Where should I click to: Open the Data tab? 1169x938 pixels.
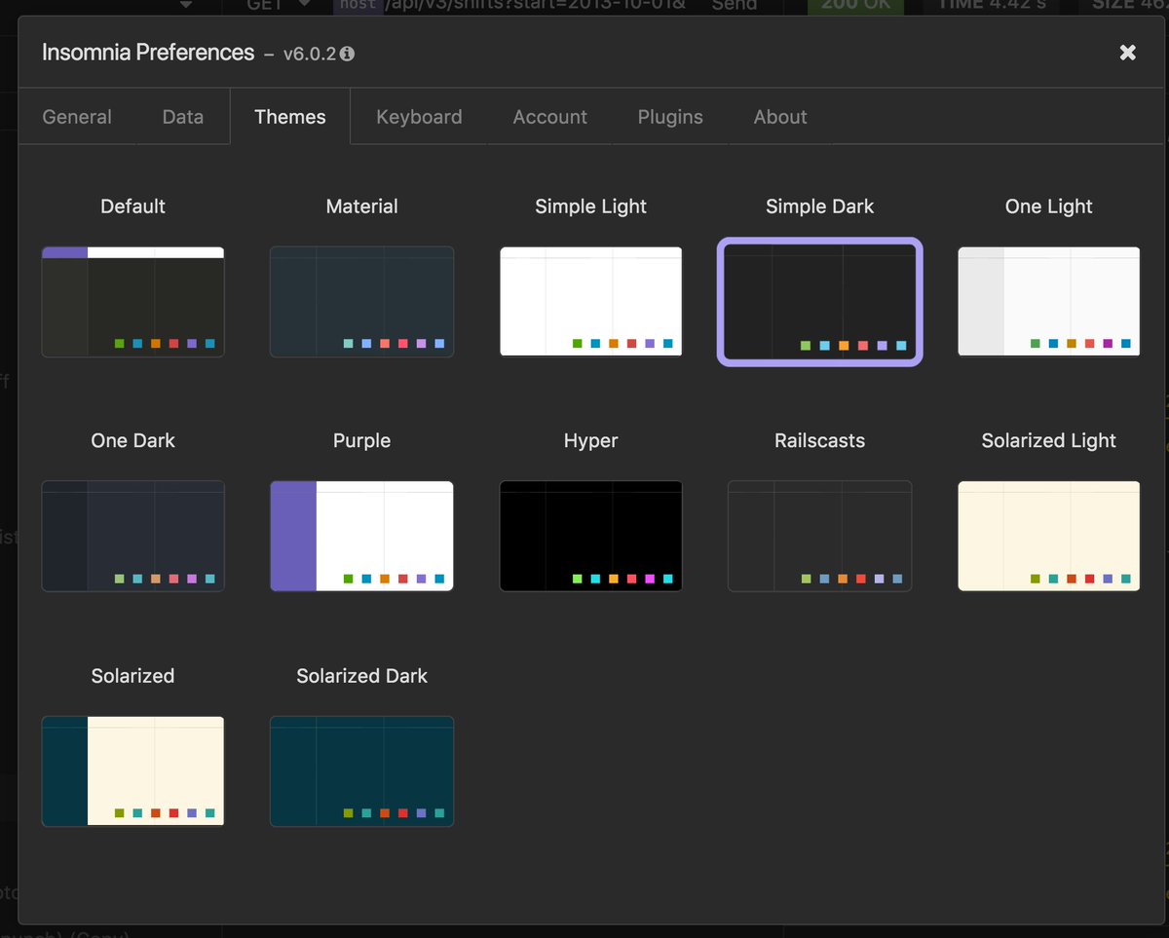183,117
